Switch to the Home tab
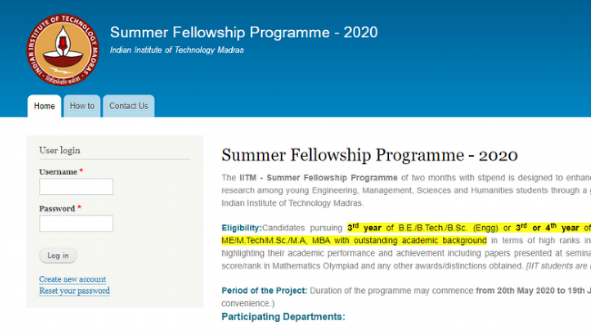The height and width of the screenshot is (332, 591). tap(44, 106)
